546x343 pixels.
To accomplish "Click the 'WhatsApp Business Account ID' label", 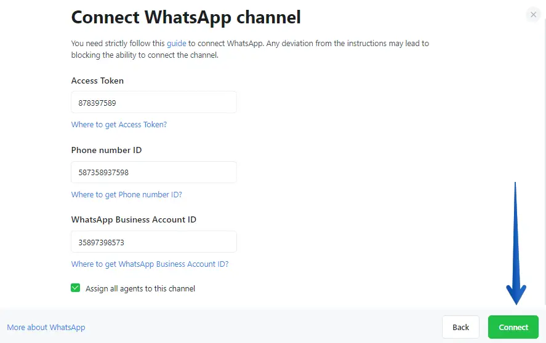I will [x=134, y=220].
